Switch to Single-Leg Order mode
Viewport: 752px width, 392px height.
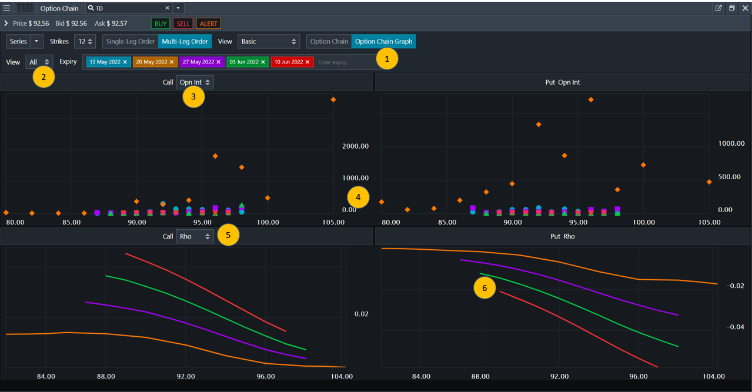point(131,42)
